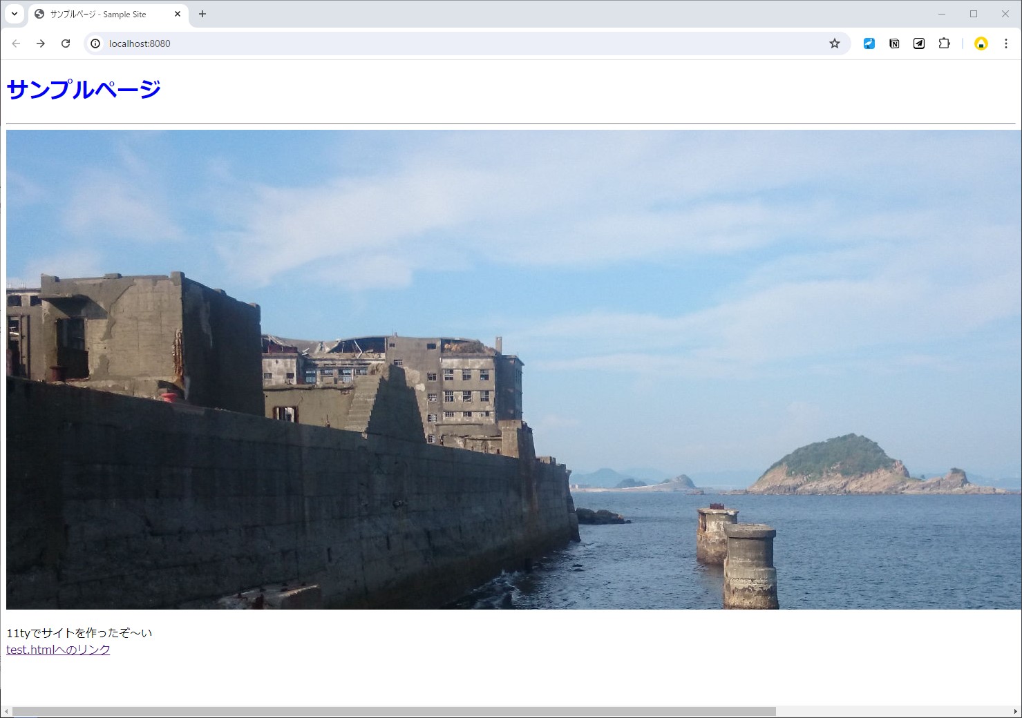This screenshot has height=718, width=1022.
Task: Minimize the browser window
Action: point(942,14)
